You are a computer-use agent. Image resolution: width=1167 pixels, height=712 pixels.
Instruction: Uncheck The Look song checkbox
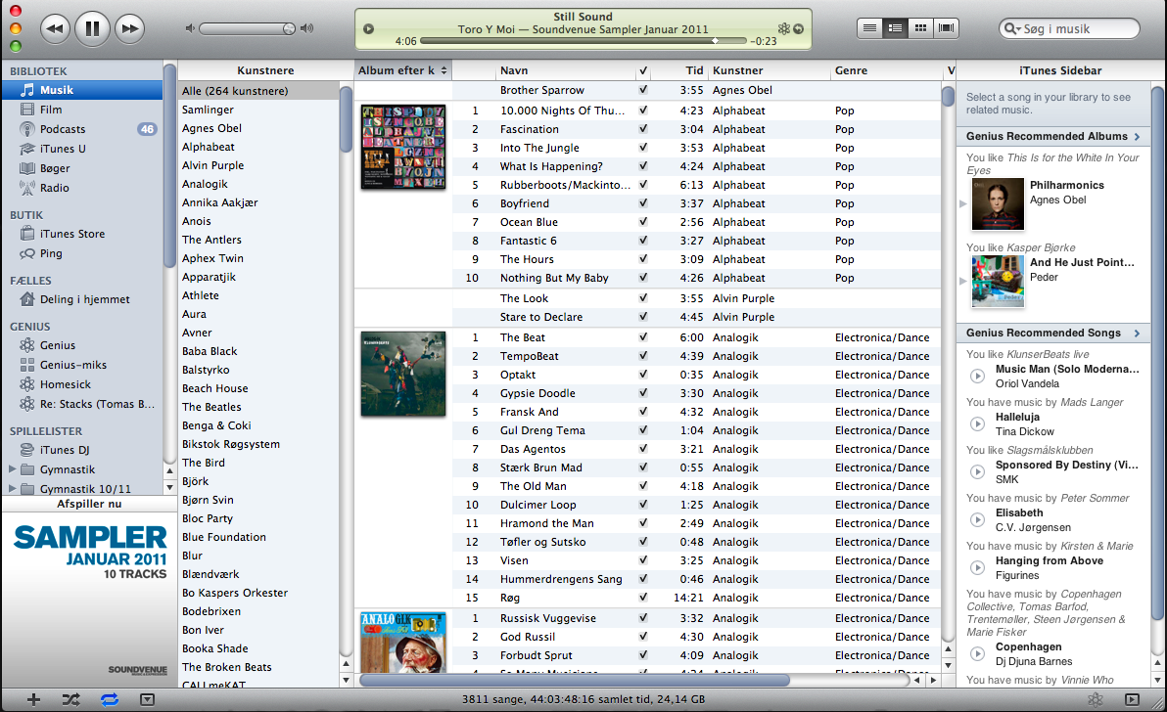click(643, 298)
